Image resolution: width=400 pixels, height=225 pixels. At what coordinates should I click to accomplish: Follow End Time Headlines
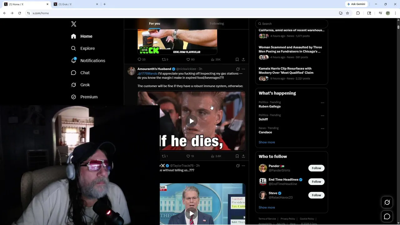(316, 182)
